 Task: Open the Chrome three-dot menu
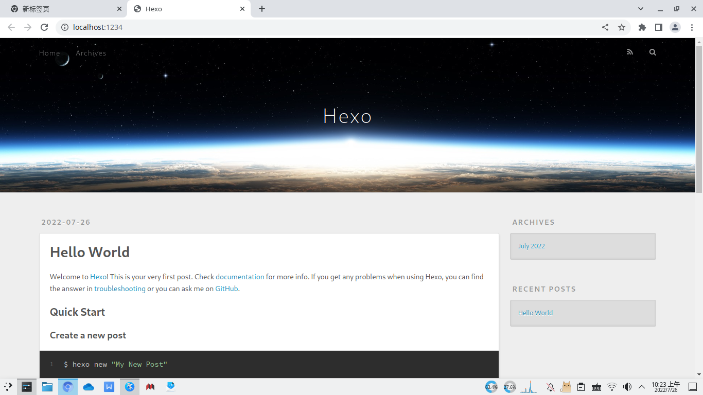click(x=692, y=27)
